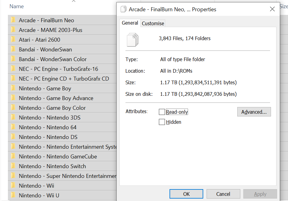The width and height of the screenshot is (288, 201).
Task: Click the 'All in D:\ROMs' location value
Action: (176, 71)
